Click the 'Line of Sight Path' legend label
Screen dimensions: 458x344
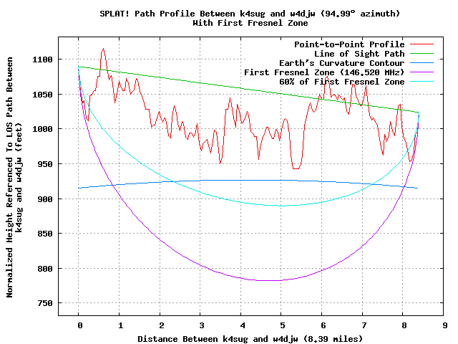[x=359, y=54]
